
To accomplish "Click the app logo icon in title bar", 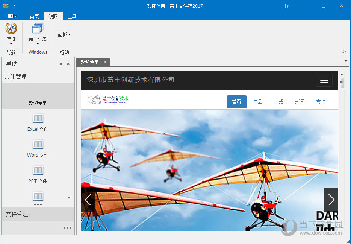I will click(5, 5).
